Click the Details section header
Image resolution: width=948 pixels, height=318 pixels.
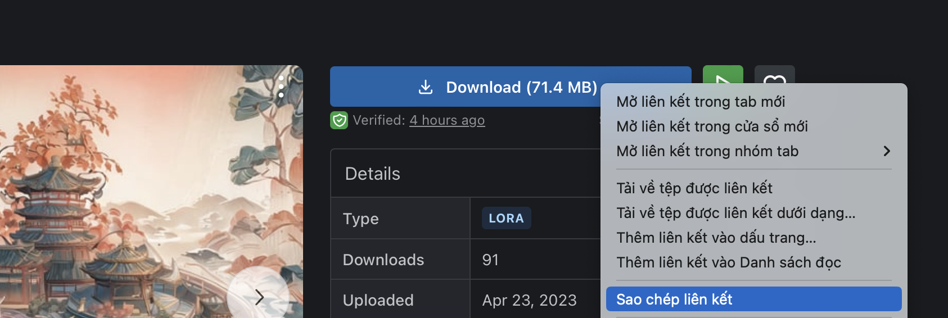click(x=373, y=174)
